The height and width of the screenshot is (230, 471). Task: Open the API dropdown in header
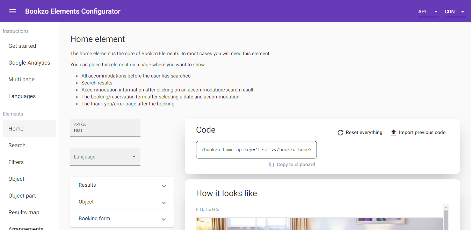tap(428, 12)
